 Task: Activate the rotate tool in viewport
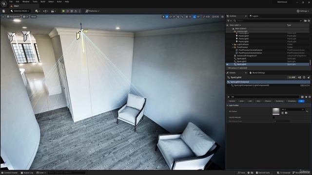pyautogui.click(x=171, y=17)
